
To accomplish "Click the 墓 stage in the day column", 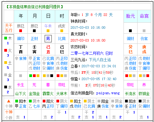I will [48, 85].
